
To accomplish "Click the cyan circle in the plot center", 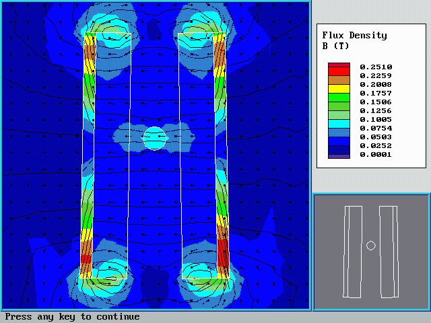I will pos(155,138).
